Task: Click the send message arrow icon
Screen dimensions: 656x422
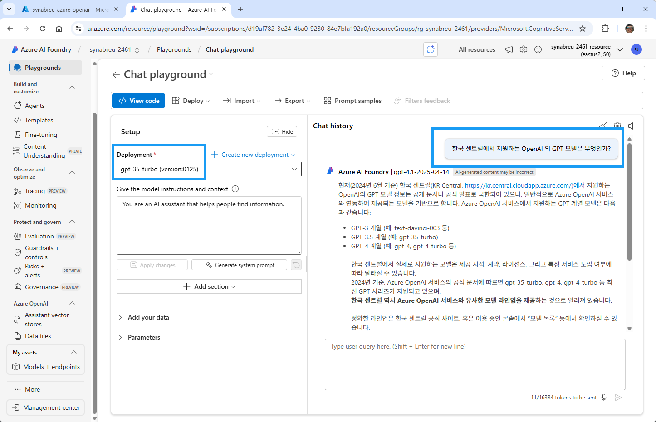Action: point(618,398)
